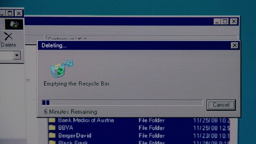Click the Windows logo icon in toolbar

point(14,24)
